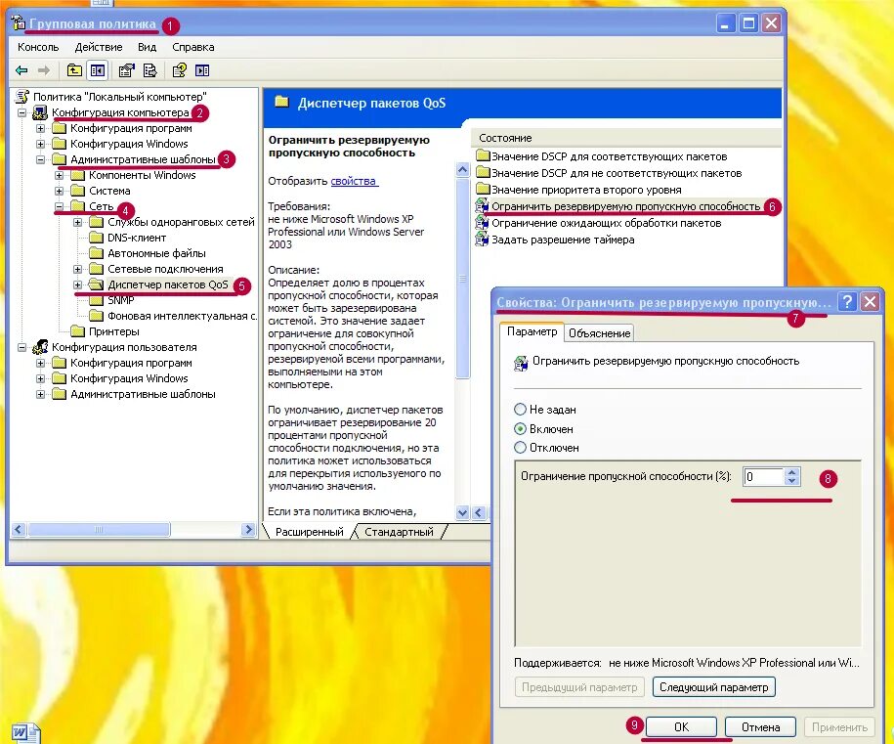894x744 pixels.
Task: Click OK in properties dialog
Action: click(x=681, y=726)
